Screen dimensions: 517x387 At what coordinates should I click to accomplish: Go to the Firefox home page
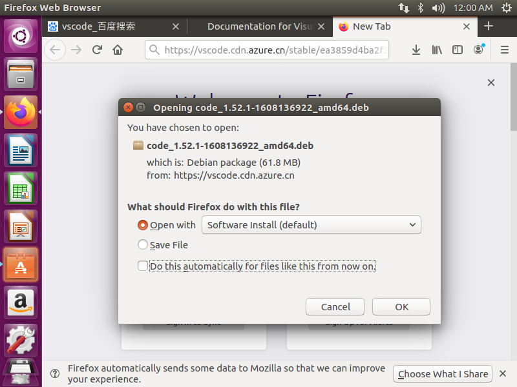(118, 50)
